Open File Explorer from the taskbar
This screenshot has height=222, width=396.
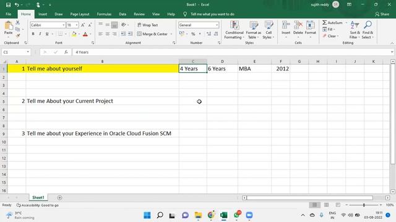click(198, 215)
